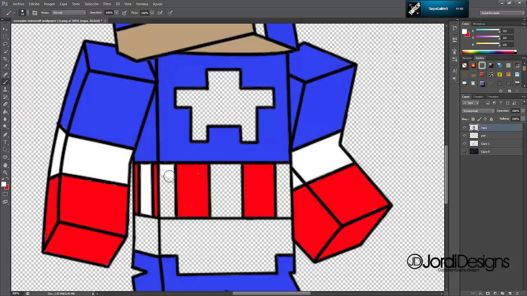Select the Crop tool

click(x=5, y=59)
